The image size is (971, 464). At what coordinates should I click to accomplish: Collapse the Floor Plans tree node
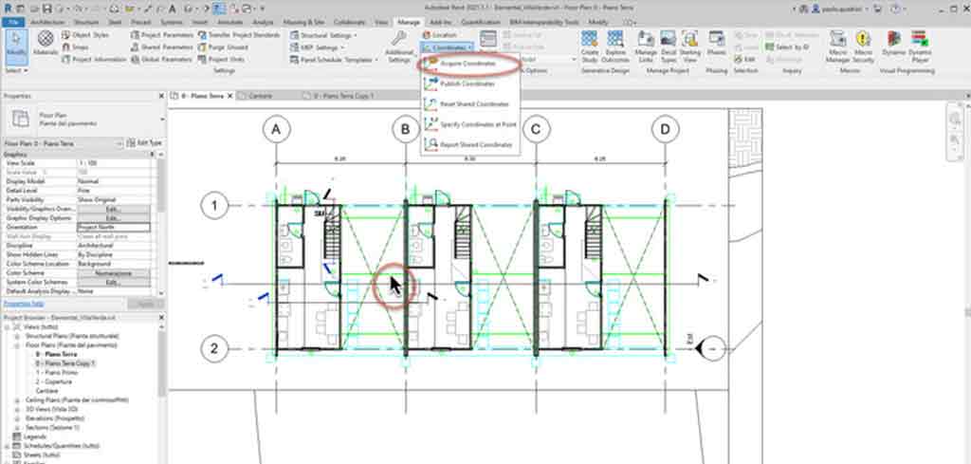[x=17, y=345]
